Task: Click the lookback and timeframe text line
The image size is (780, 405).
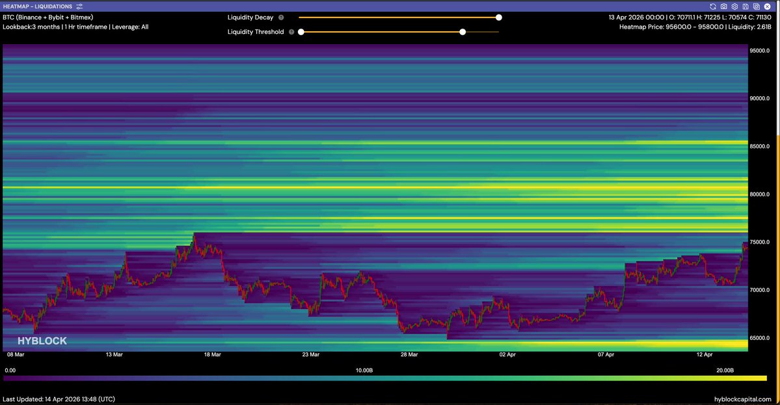Action: click(x=75, y=27)
